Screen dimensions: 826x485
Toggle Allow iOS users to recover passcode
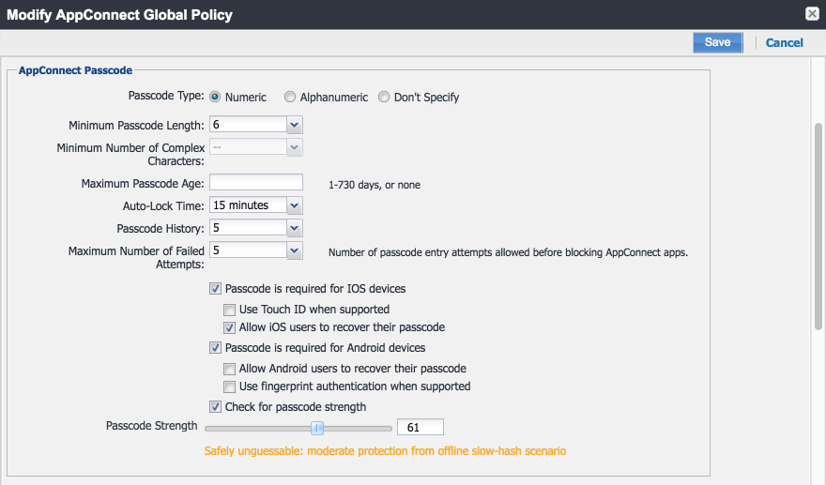(x=229, y=327)
